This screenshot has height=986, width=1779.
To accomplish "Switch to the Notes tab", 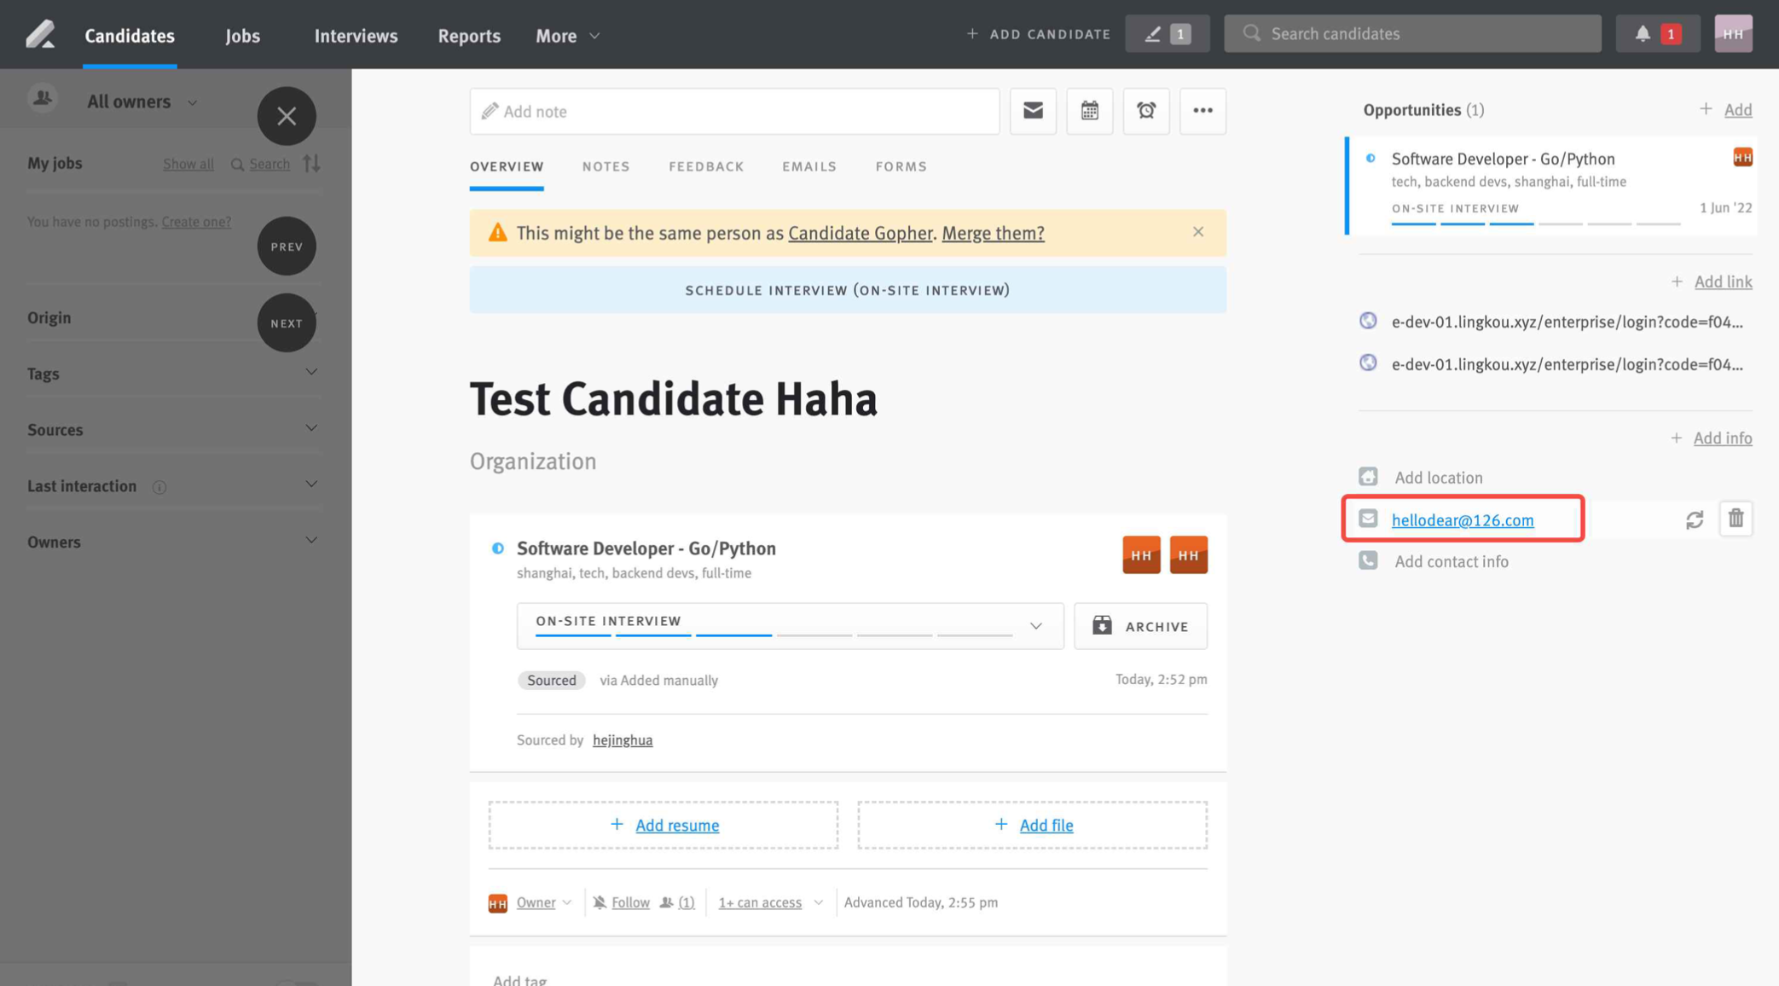I will point(606,167).
